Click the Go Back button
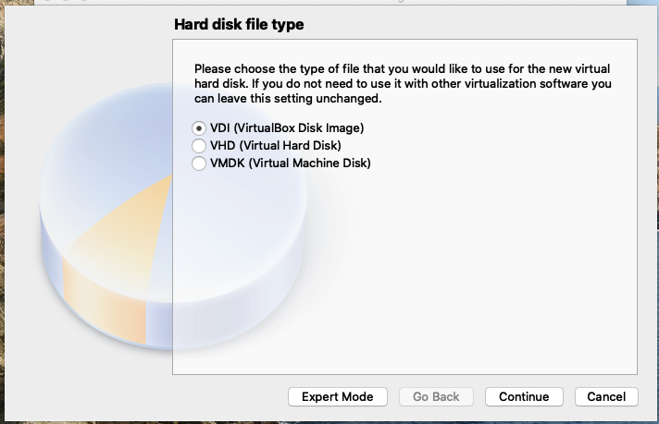 (436, 396)
